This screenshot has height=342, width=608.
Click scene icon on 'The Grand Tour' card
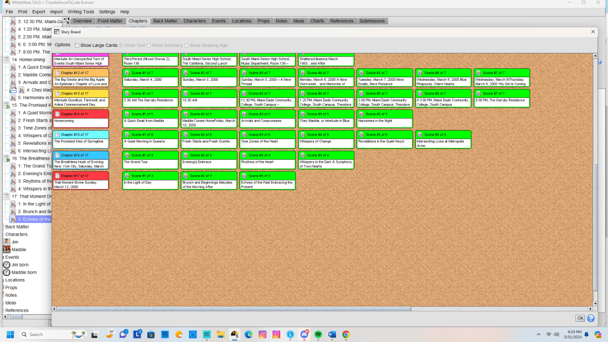[x=127, y=154]
